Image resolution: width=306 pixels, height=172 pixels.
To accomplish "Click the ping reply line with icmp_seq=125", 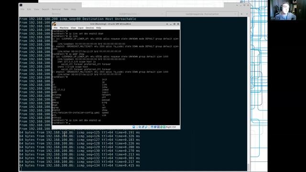I will (80, 132).
